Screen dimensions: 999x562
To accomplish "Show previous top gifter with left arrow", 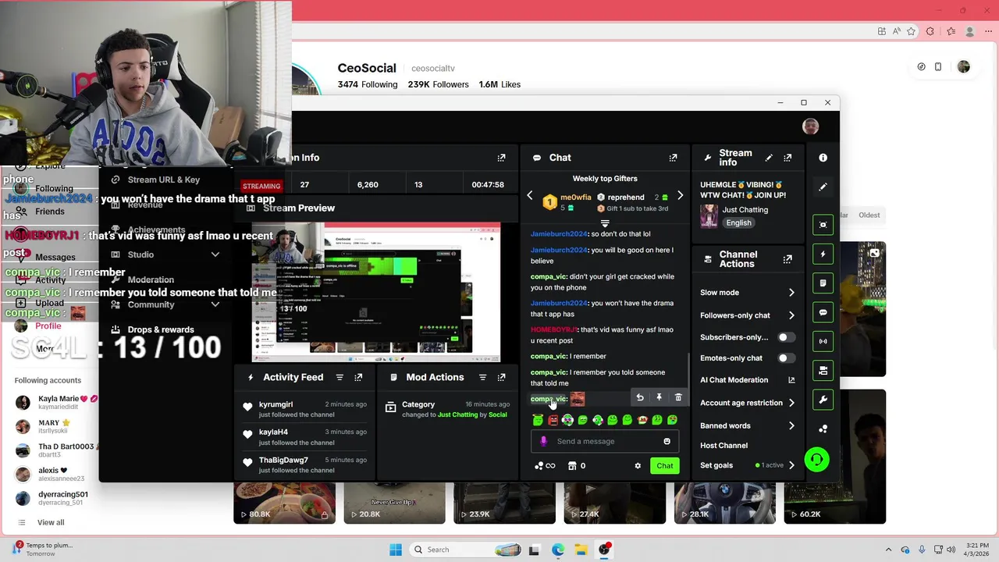I will [530, 196].
